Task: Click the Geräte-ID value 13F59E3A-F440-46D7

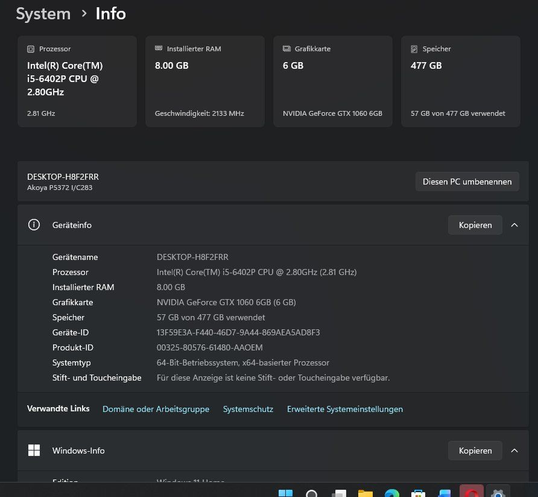Action: coord(238,332)
